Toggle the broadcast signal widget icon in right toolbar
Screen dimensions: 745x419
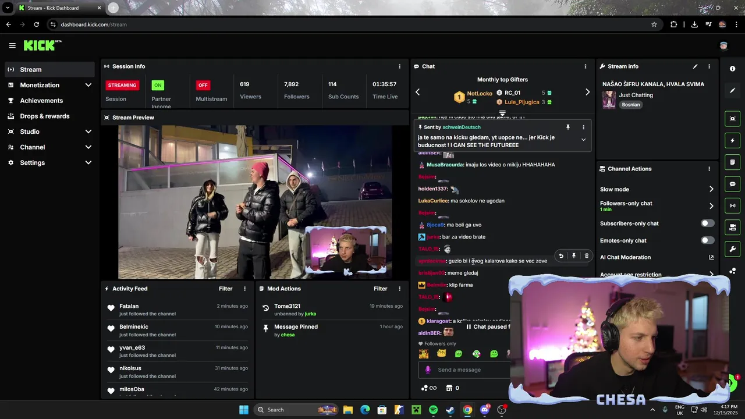point(732,205)
